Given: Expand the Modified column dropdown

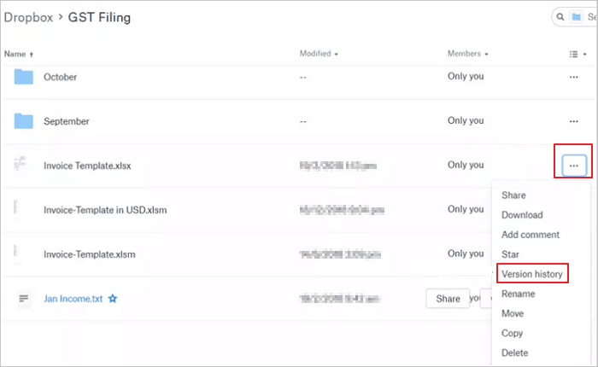Looking at the screenshot, I should 319,54.
